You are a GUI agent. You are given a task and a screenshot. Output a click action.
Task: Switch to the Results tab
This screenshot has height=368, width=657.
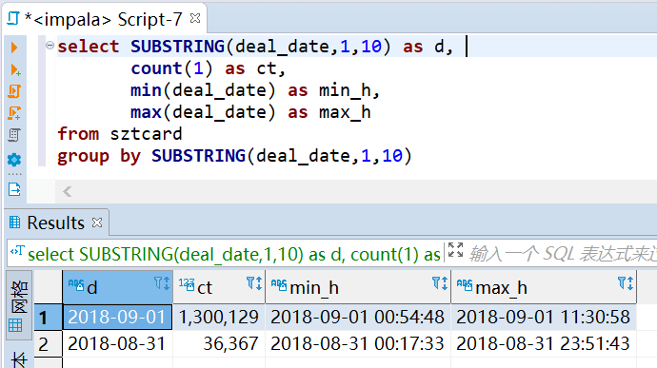(55, 223)
